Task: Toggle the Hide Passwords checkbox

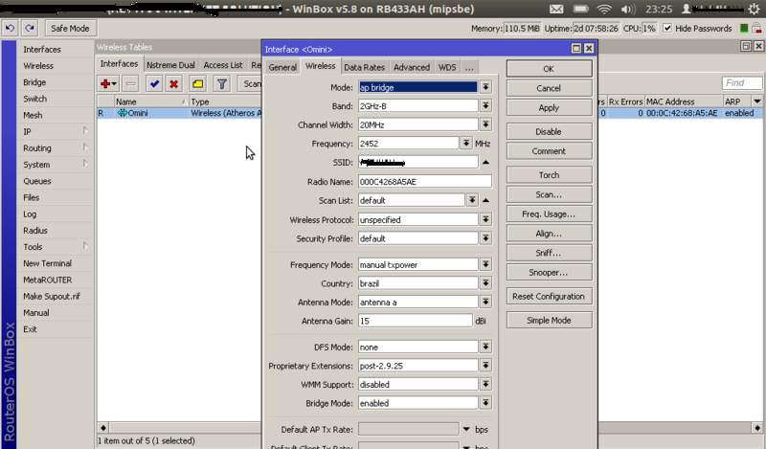Action: 667,29
